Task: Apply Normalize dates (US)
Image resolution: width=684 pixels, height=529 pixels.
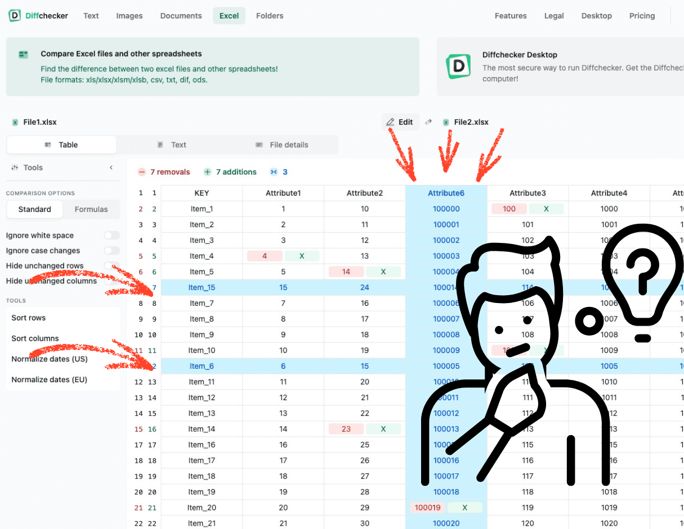Action: pos(48,359)
